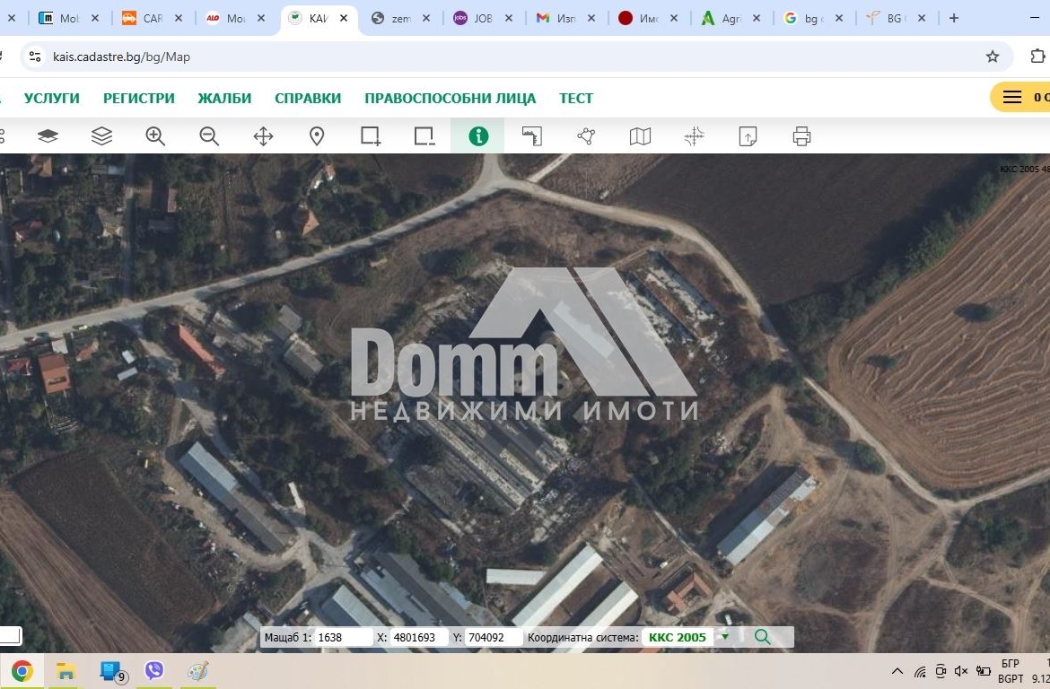The image size is (1050, 689).
Task: Open Chrome extensions puzzle icon
Action: [1037, 57]
